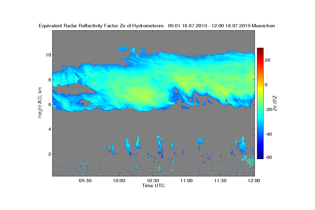Viewport: 315px width, 210px height.
Task: Click the colorbar tick label -60
Action: click(x=269, y=157)
